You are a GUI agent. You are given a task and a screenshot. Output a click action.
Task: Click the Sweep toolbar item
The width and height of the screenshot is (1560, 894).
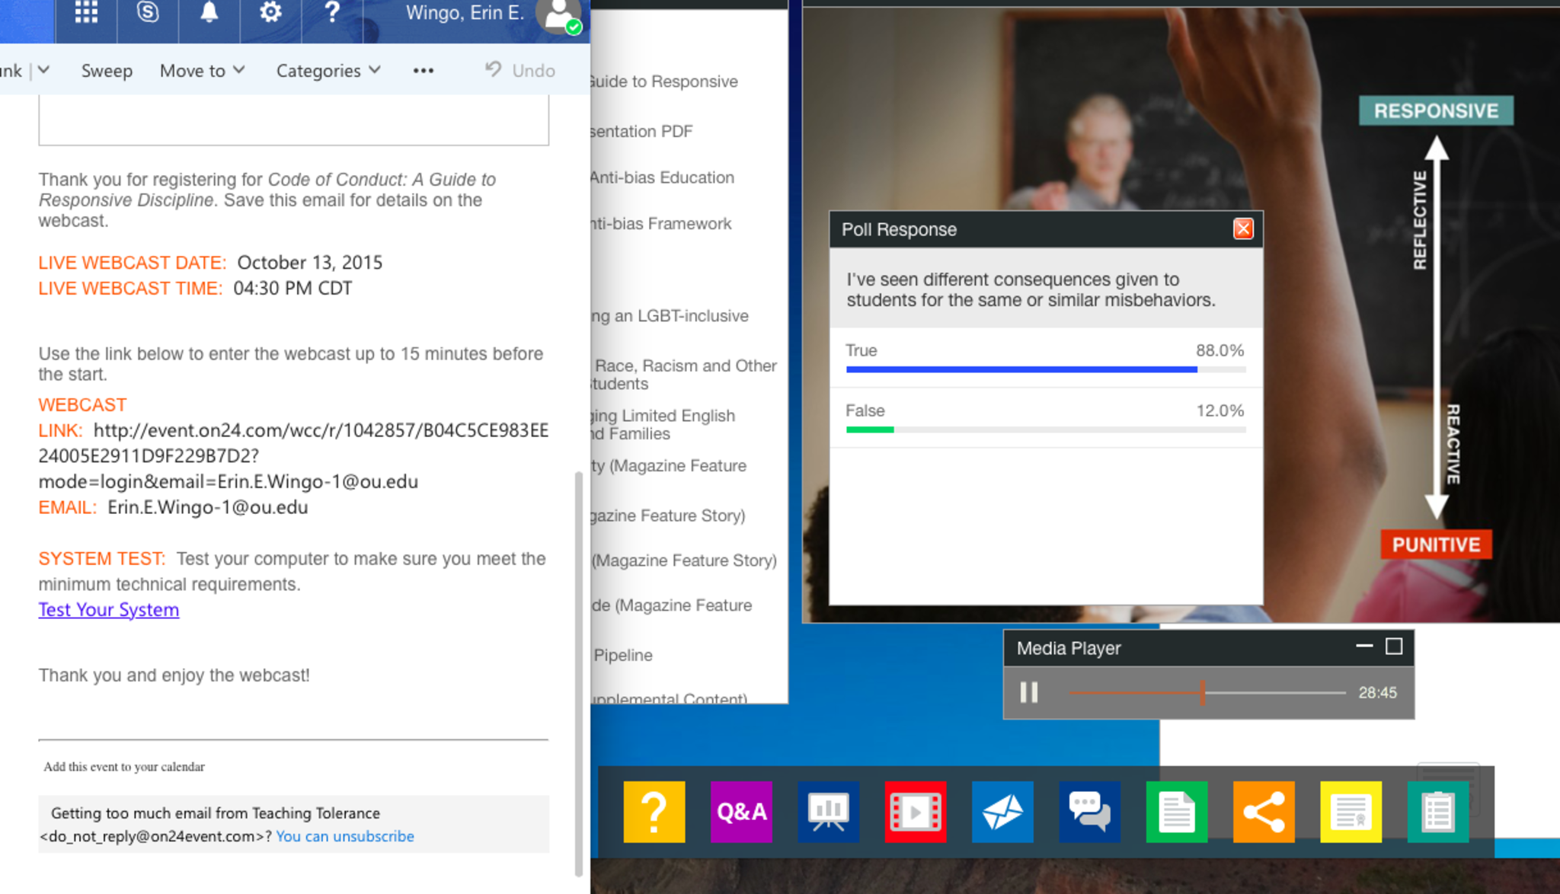pyautogui.click(x=107, y=71)
